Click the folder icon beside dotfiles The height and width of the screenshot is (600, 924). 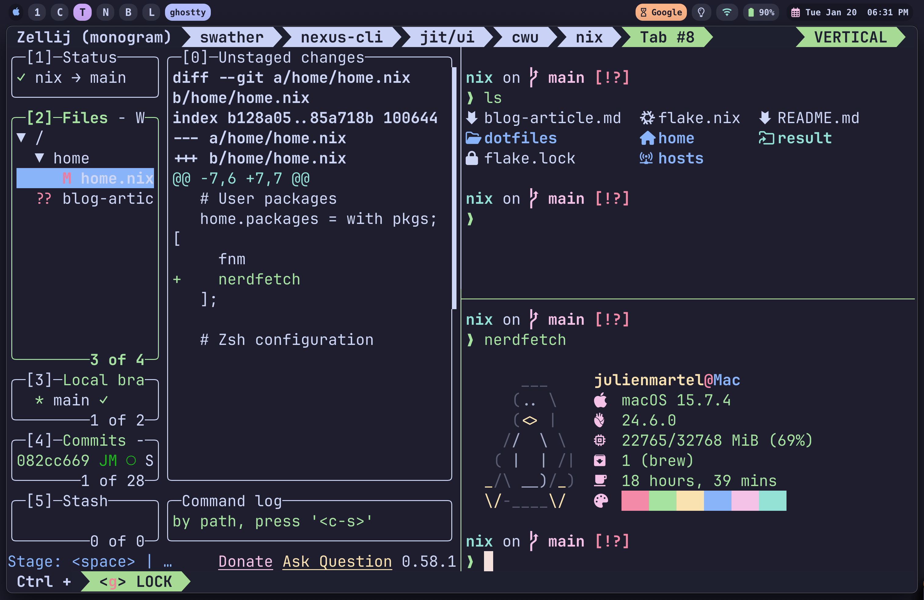click(x=473, y=138)
